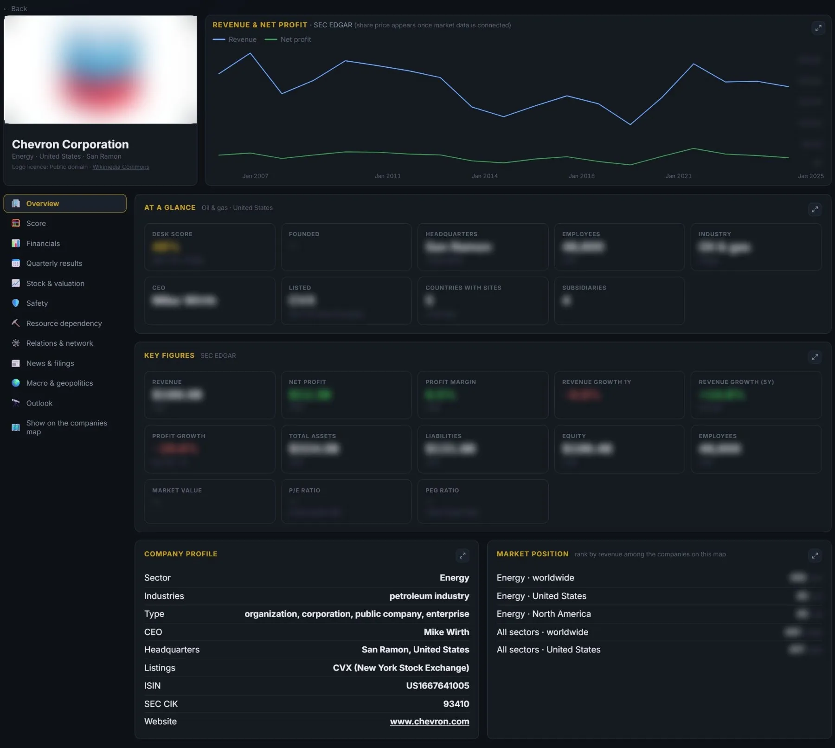The height and width of the screenshot is (748, 835).
Task: Click the Macro & geopolitics globe icon
Action: pos(16,383)
